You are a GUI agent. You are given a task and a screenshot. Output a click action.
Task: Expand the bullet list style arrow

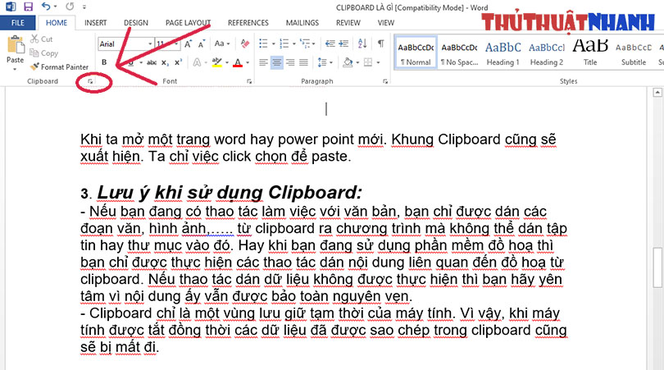point(273,43)
